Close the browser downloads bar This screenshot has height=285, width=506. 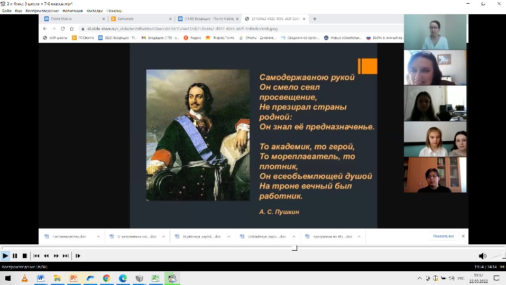click(463, 236)
